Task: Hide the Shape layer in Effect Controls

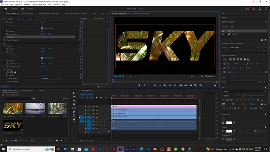Action: click(5, 40)
